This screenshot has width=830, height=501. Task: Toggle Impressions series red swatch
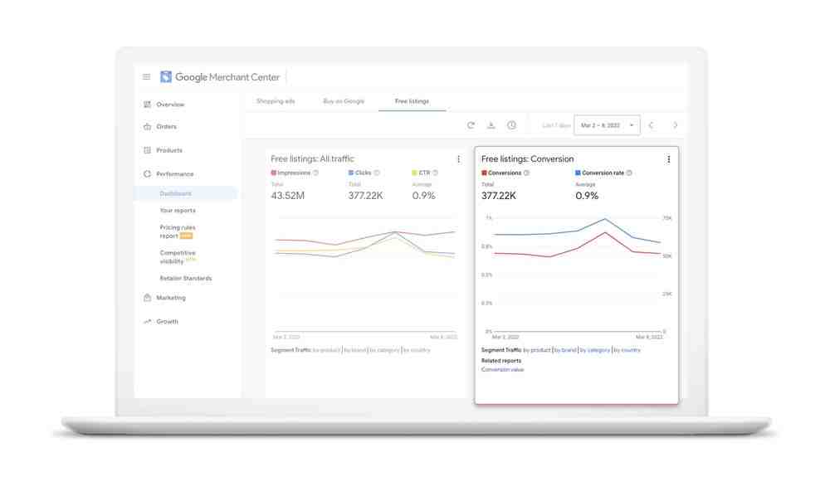click(273, 173)
